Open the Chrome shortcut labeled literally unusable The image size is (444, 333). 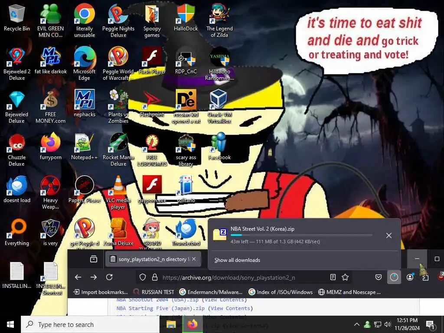(85, 20)
